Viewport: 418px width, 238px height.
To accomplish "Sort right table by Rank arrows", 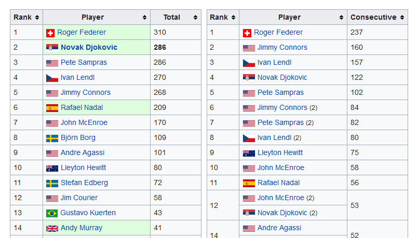I will pos(233,17).
